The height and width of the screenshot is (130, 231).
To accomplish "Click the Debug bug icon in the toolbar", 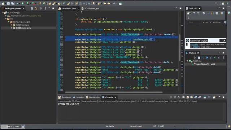I will (17, 3).
